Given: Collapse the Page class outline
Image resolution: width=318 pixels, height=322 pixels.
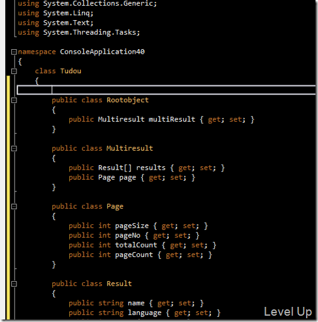Looking at the screenshot, I should 14,207.
